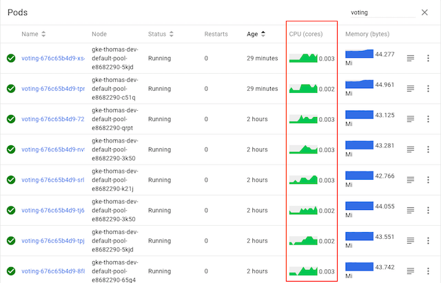Open more options for pod voting-676c65b4d9-srl
The width and height of the screenshot is (441, 283).
427,180
